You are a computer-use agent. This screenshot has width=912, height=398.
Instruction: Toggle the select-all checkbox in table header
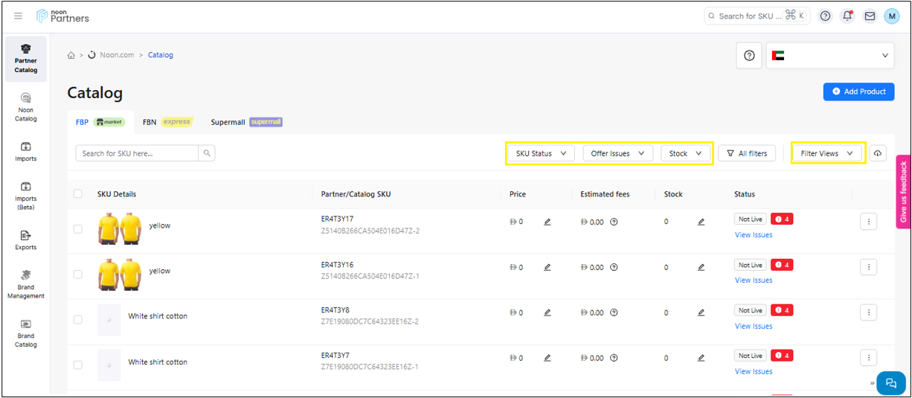coord(78,194)
